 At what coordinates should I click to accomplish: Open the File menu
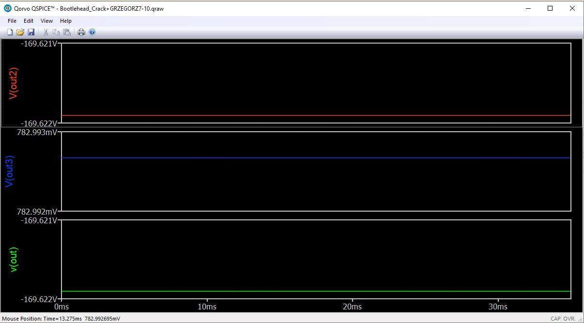pos(12,21)
